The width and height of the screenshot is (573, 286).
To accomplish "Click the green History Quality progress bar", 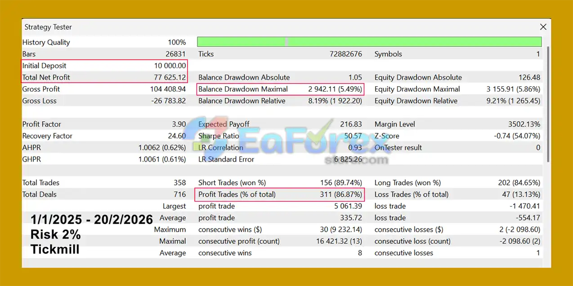I will (369, 42).
